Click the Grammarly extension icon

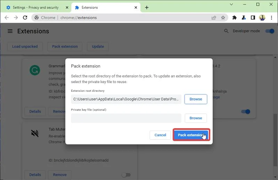point(35,70)
